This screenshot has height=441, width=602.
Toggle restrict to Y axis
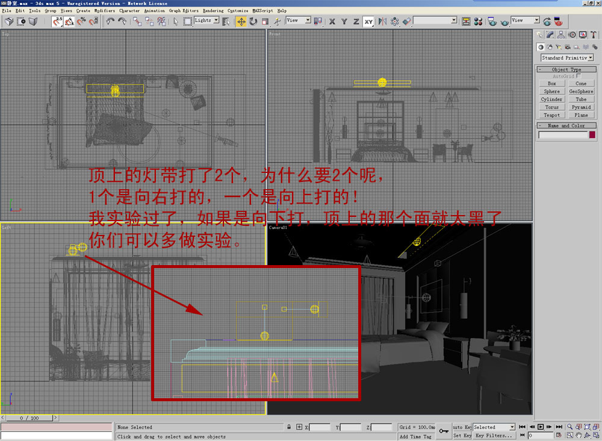pyautogui.click(x=344, y=22)
